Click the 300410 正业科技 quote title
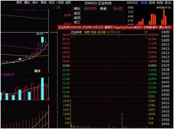The image size is (174, 129). [98, 3]
